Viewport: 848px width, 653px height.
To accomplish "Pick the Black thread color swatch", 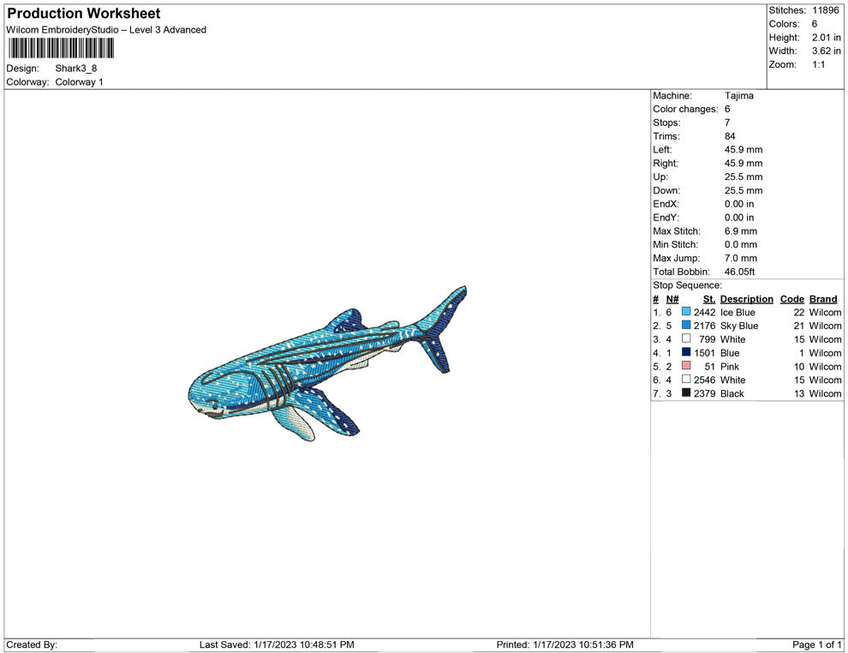I will pos(686,392).
